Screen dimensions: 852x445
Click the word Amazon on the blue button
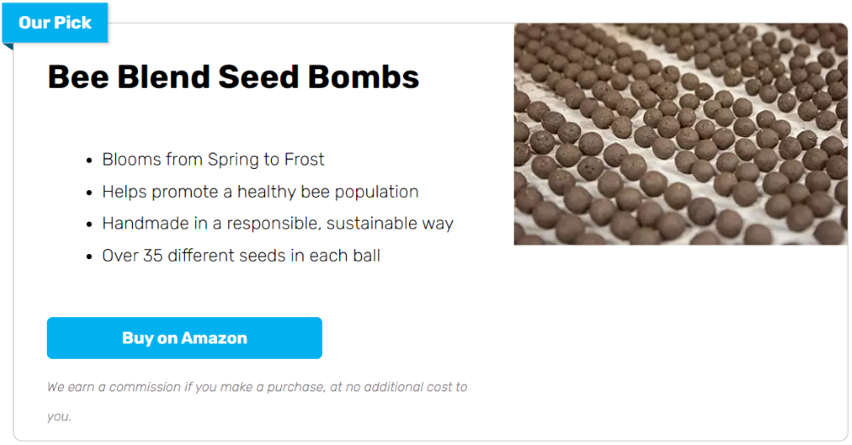[x=214, y=338]
